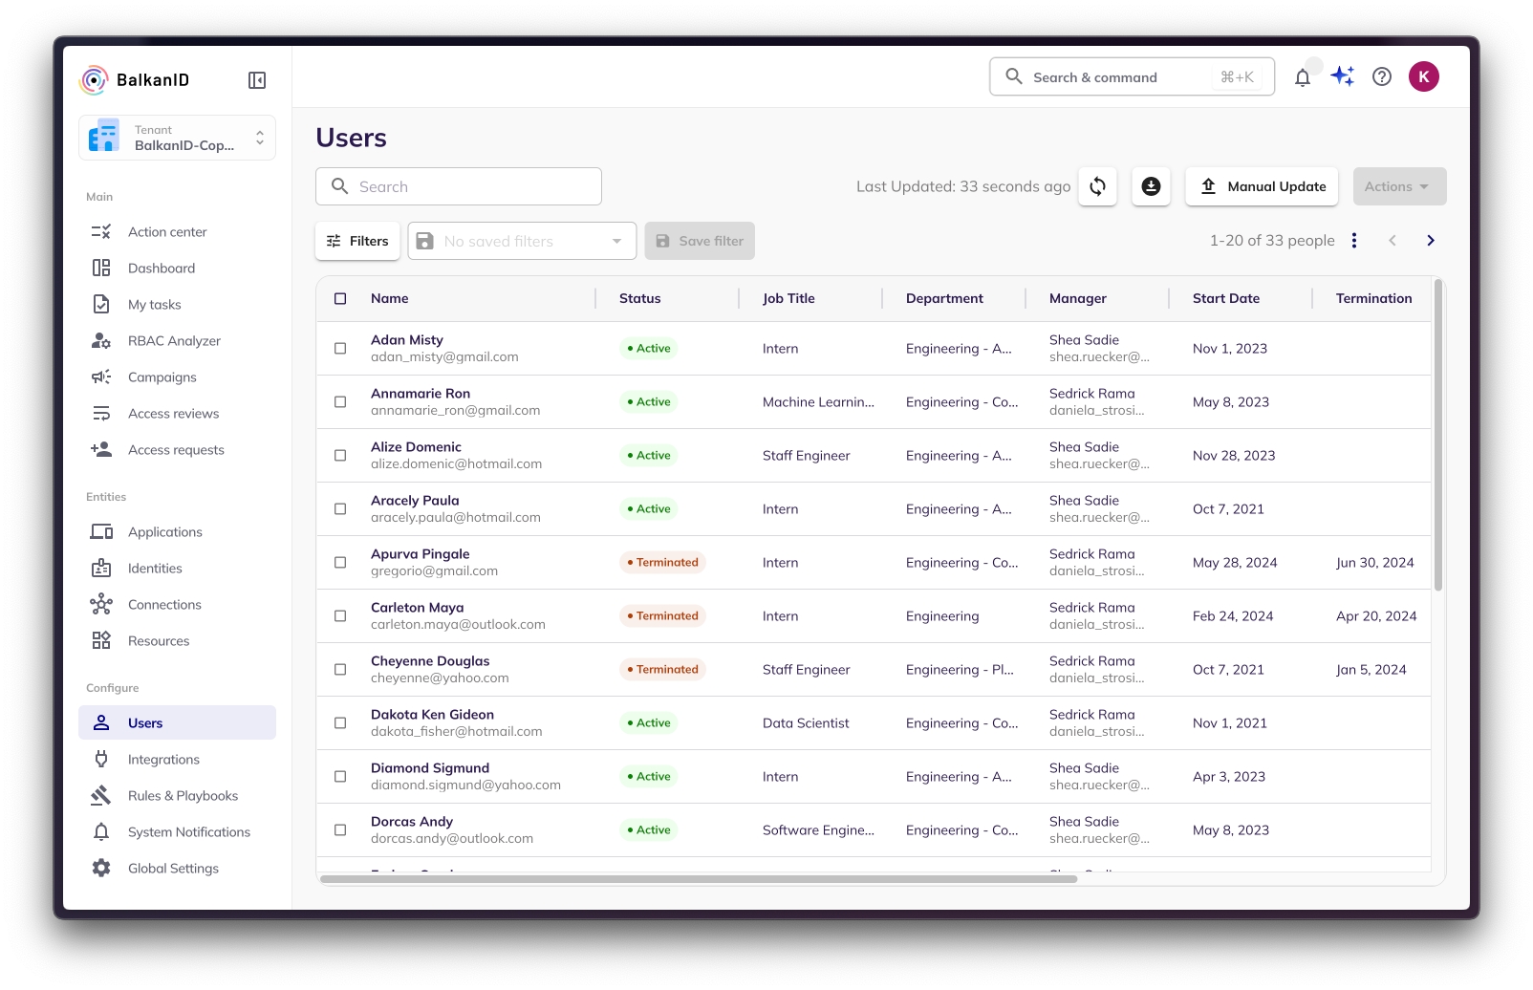The image size is (1533, 990).
Task: Open the Actions dropdown
Action: coord(1398,186)
